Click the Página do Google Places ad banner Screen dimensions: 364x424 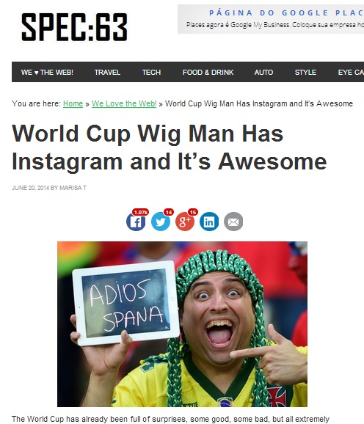pos(271,19)
